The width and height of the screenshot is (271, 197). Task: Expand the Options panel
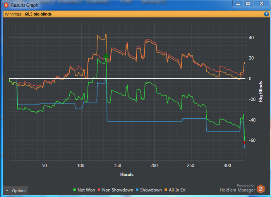point(15,191)
